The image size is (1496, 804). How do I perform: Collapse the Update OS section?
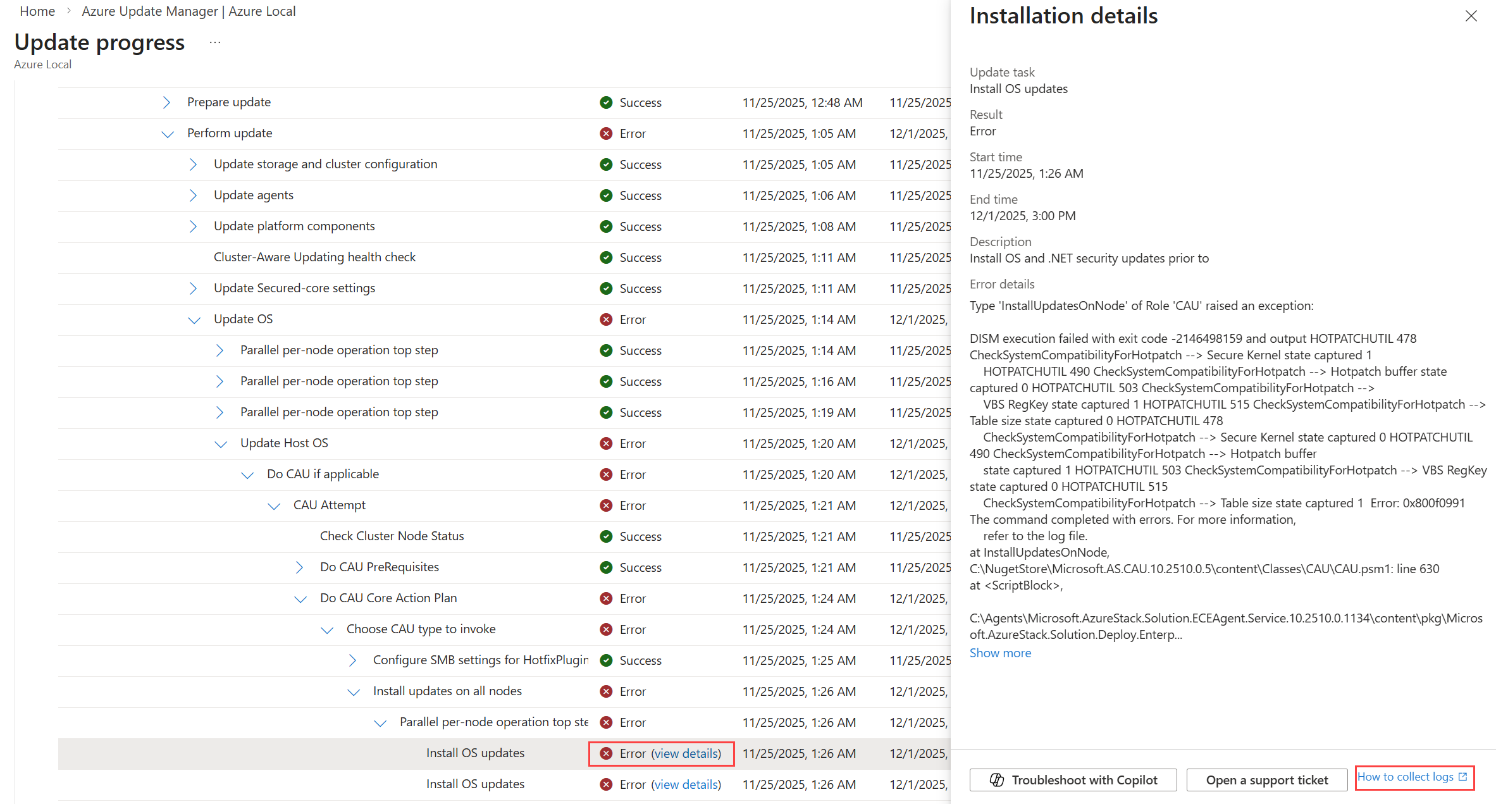194,320
